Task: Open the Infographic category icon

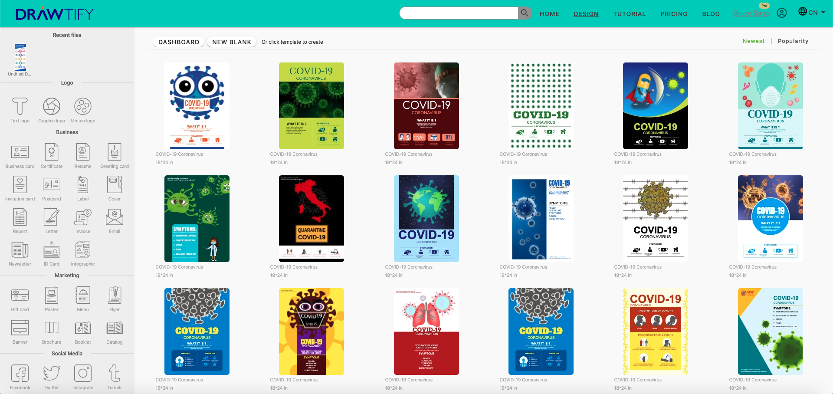Action: pos(82,250)
